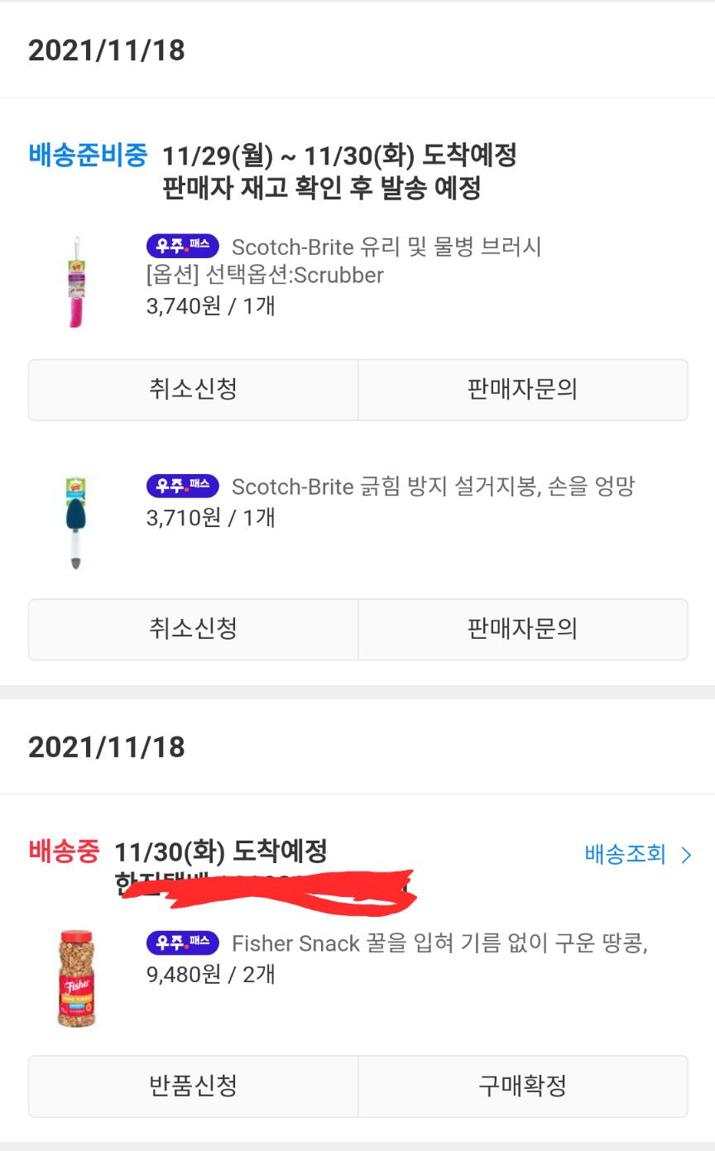
Task: Open the Scotch-Brite bottle brush product thumbnail
Action: pyautogui.click(x=75, y=281)
